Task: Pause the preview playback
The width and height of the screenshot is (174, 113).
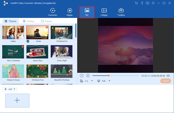Action: click(82, 76)
